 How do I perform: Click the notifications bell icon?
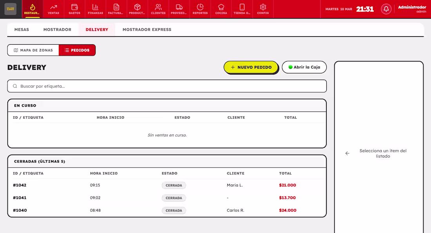tap(386, 9)
